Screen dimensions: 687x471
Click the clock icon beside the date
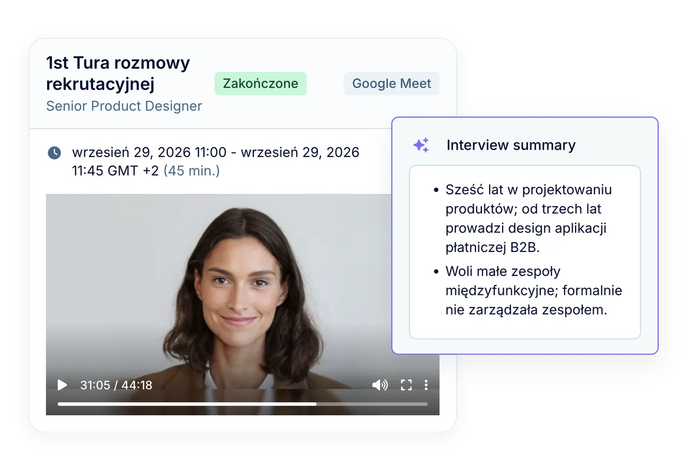(54, 152)
